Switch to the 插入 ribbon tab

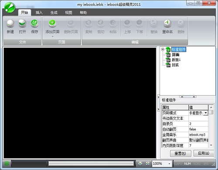tap(39, 13)
